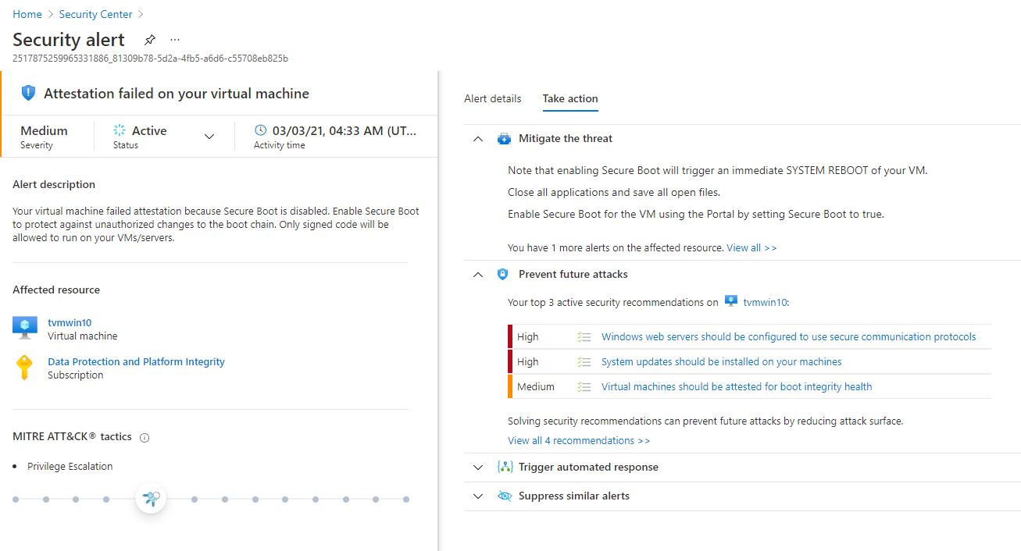This screenshot has height=551, width=1021.
Task: Collapse the Mitigate the threat section
Action: tap(477, 138)
